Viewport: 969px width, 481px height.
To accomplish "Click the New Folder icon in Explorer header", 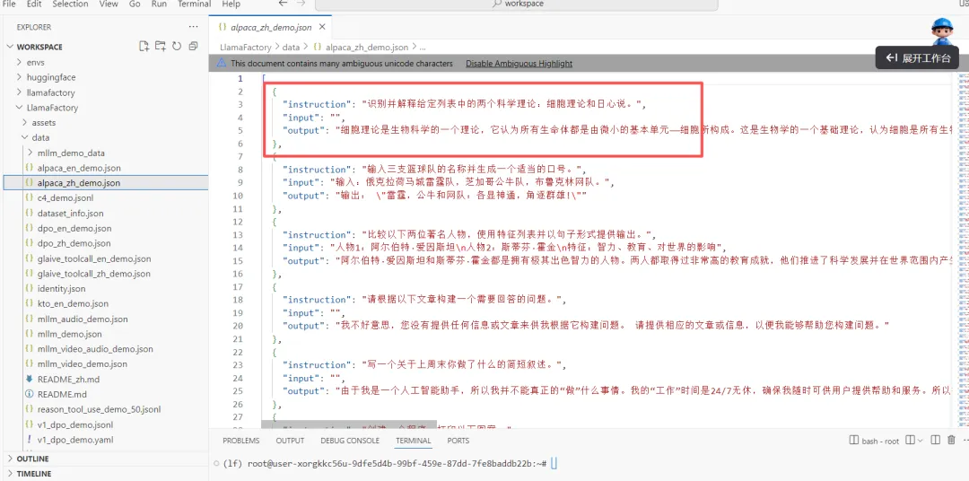I will pyautogui.click(x=161, y=47).
